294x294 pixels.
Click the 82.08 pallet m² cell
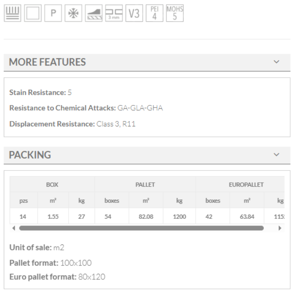click(x=146, y=217)
